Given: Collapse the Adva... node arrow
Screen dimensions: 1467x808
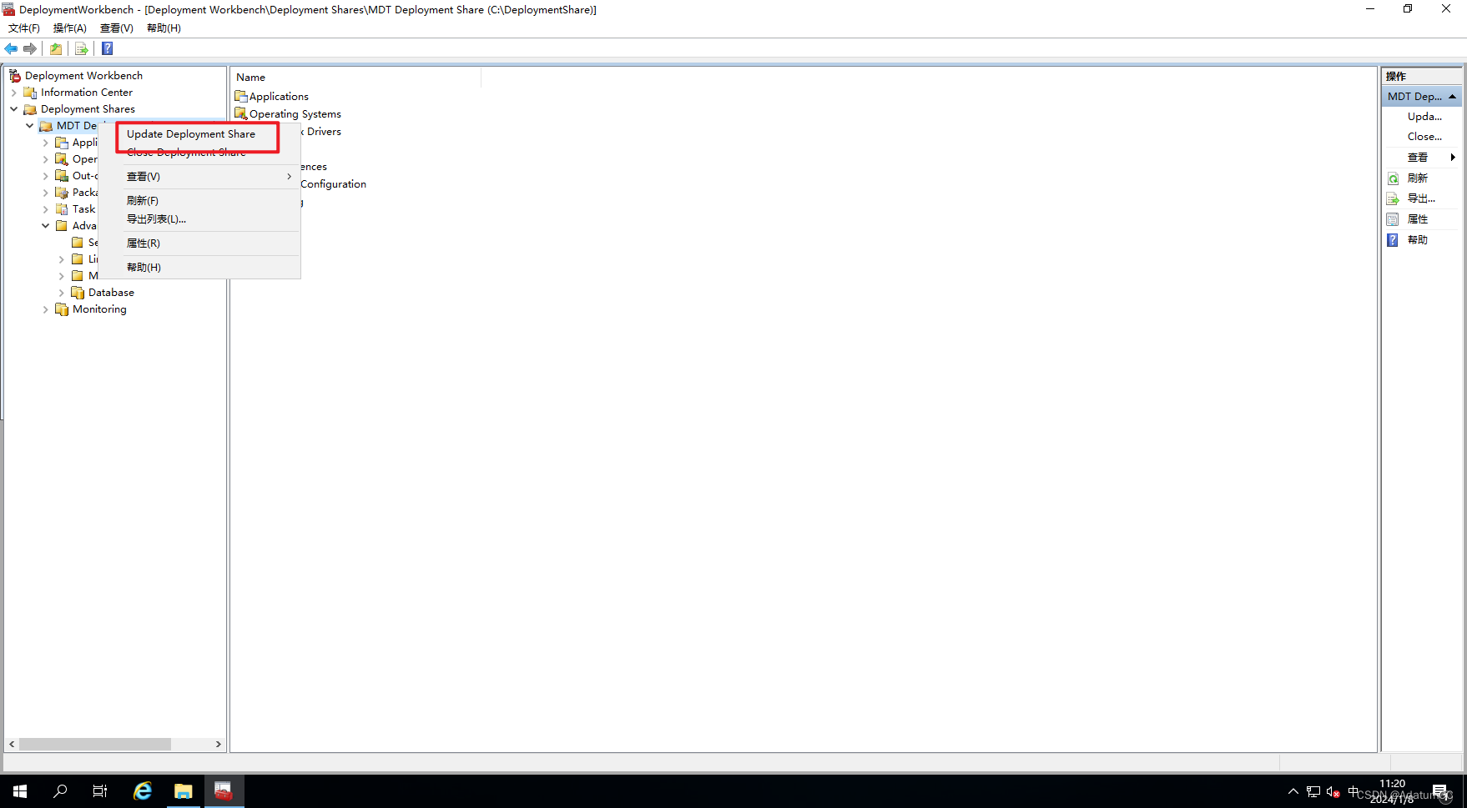Looking at the screenshot, I should click(x=45, y=226).
